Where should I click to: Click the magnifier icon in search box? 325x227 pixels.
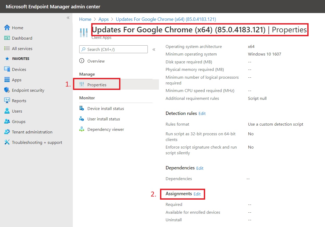pyautogui.click(x=83, y=49)
